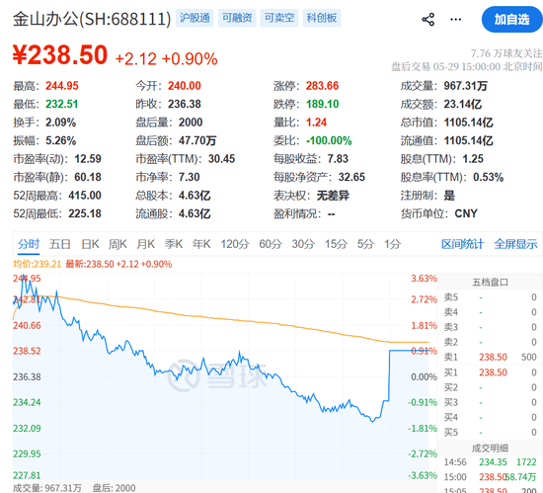
Task: Open 全屏显示 fullscreen view
Action: click(515, 244)
